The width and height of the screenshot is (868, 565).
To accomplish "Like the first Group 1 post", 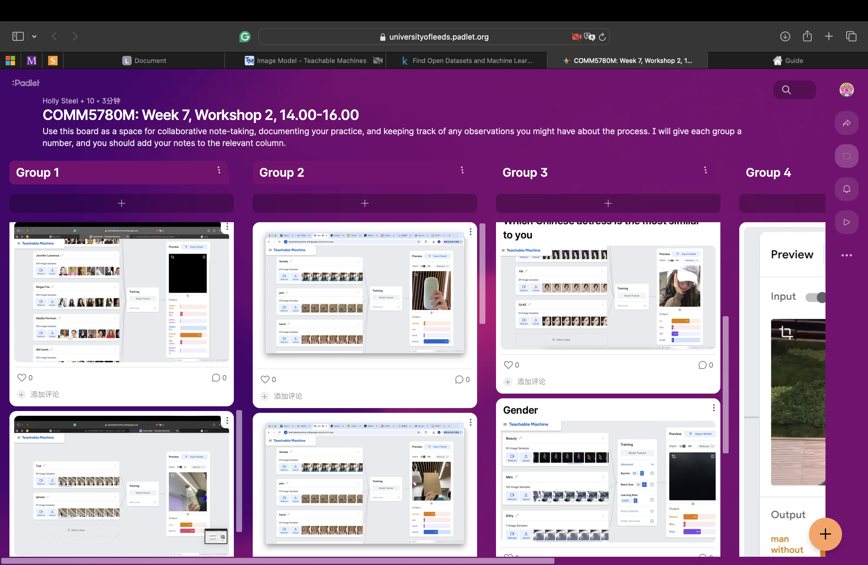I will coord(22,378).
